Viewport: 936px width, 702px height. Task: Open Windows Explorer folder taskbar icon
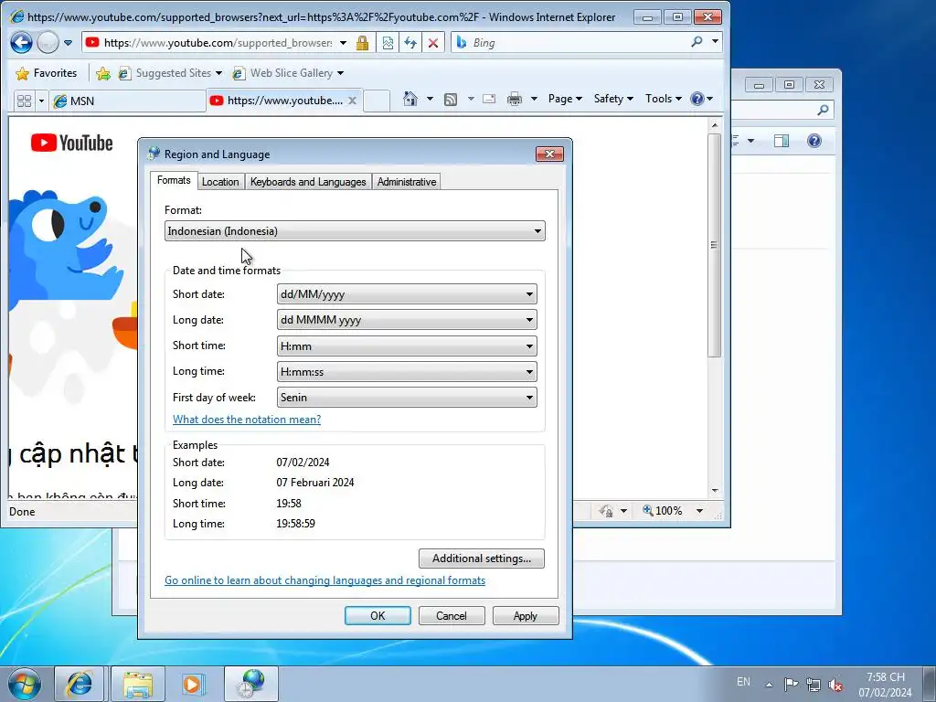138,684
